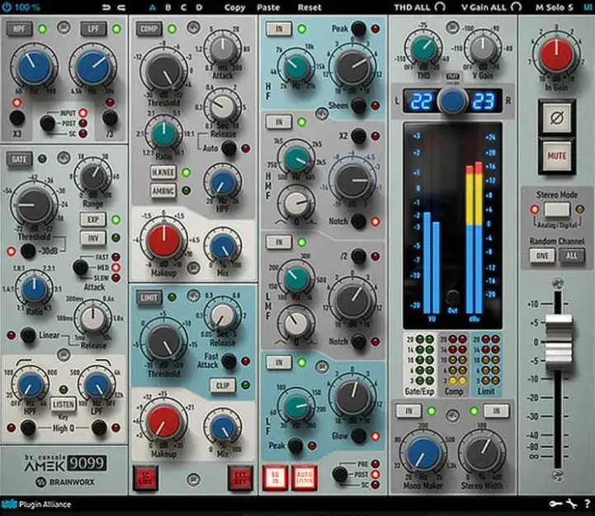Select preset slot D
Screen dimensions: 595x516
pyautogui.click(x=199, y=7)
